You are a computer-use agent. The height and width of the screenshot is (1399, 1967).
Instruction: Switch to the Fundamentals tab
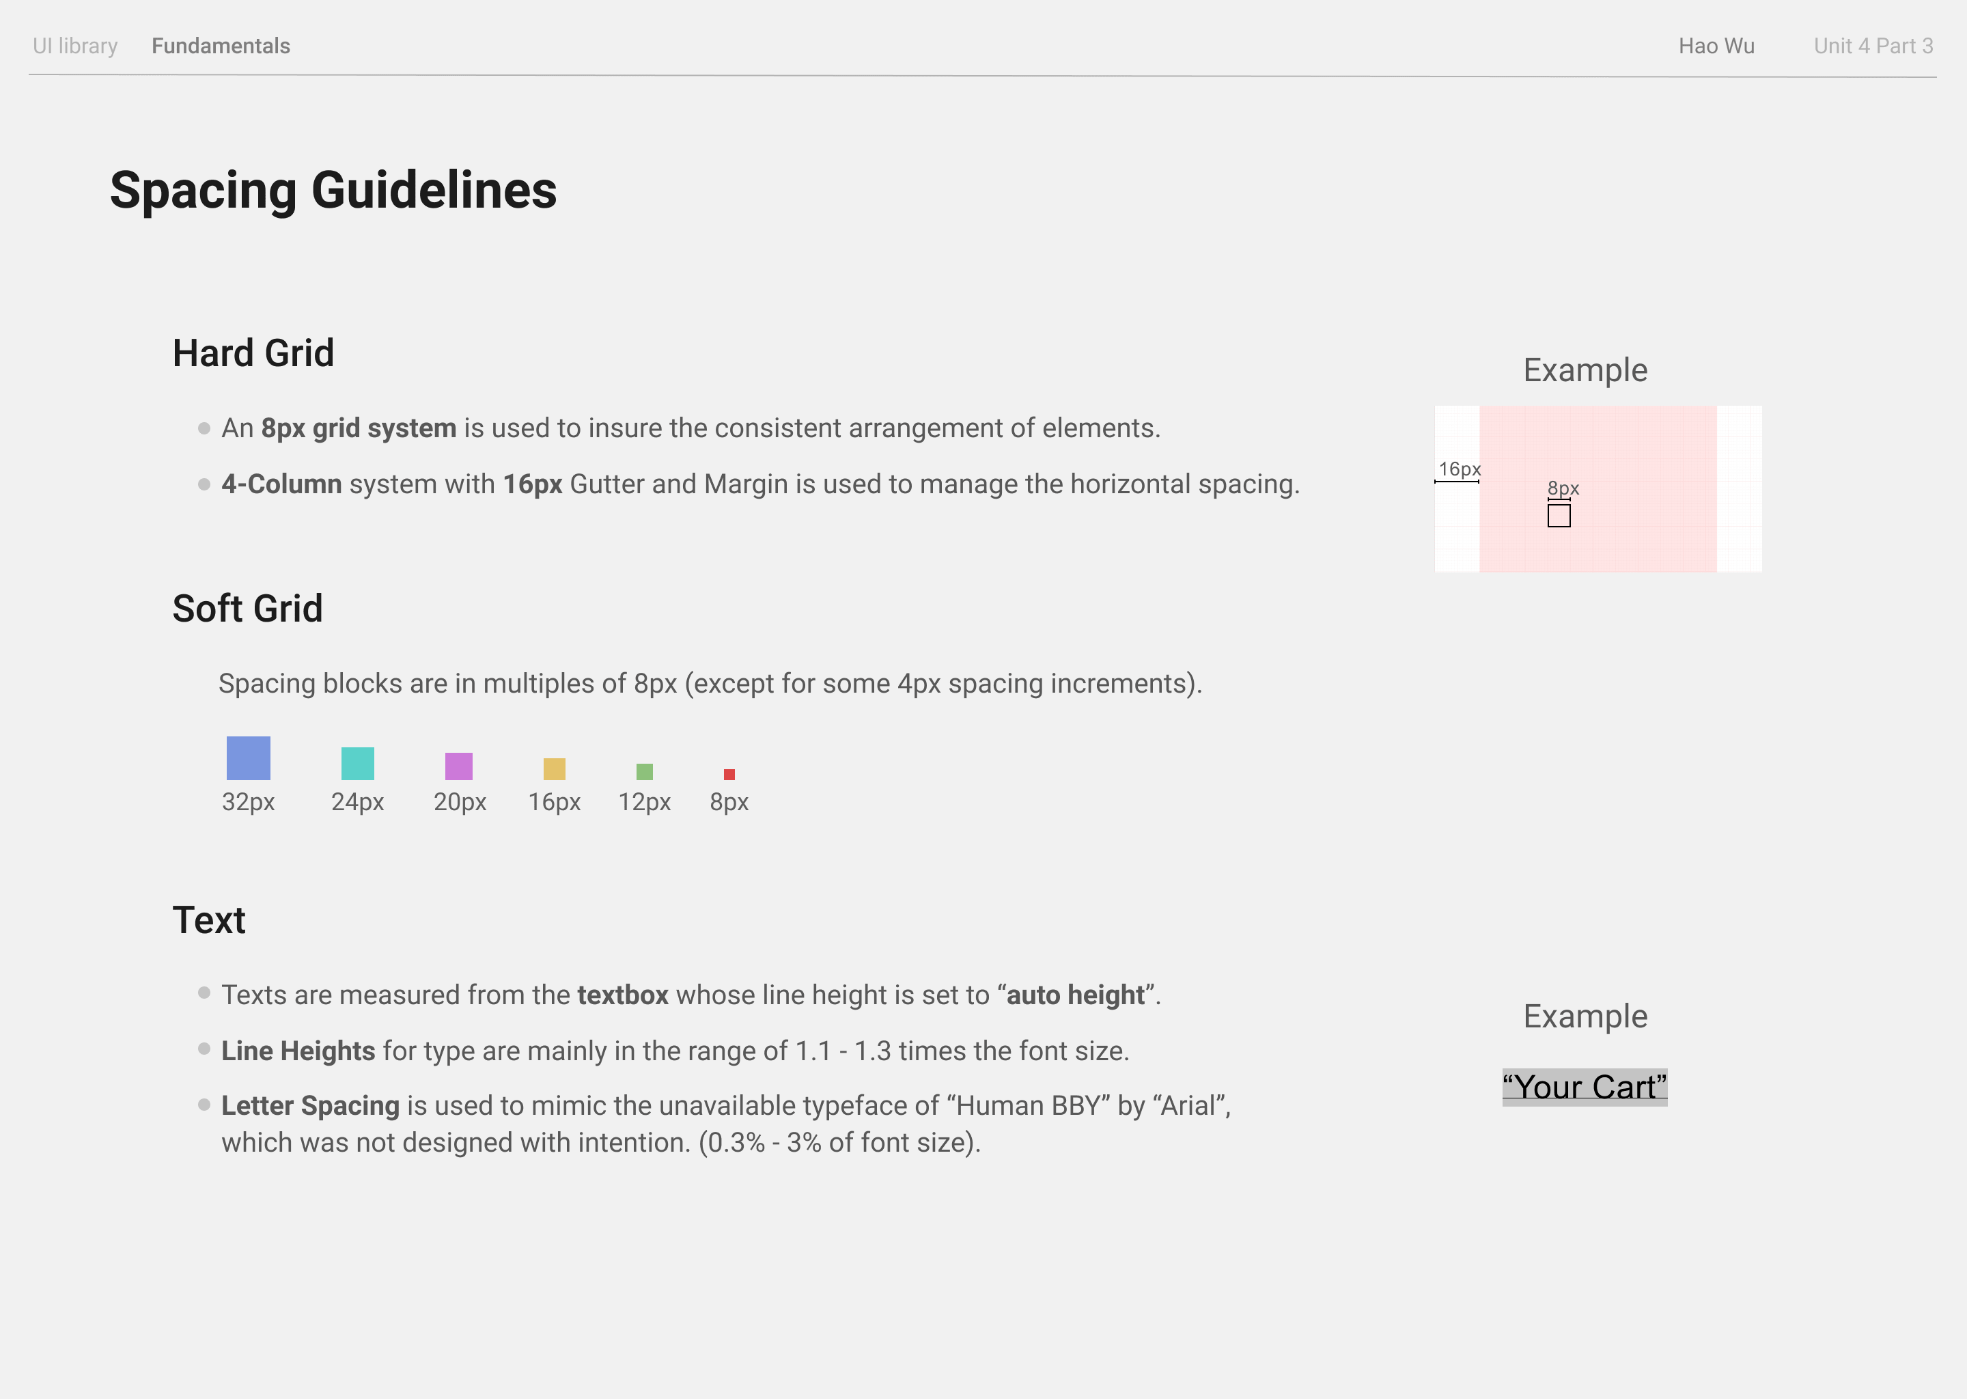point(221,46)
